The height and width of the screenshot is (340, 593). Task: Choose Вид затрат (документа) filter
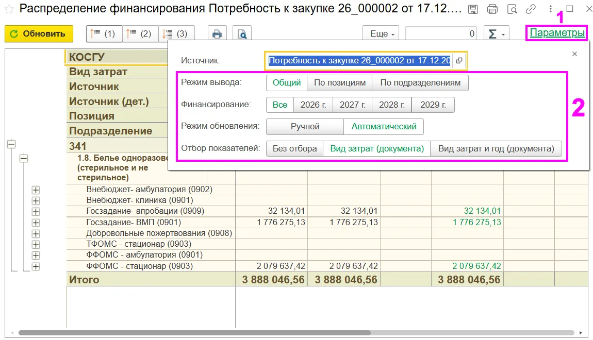pos(376,148)
